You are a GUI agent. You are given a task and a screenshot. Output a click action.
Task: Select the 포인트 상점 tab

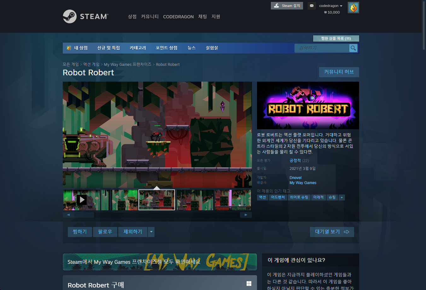166,48
